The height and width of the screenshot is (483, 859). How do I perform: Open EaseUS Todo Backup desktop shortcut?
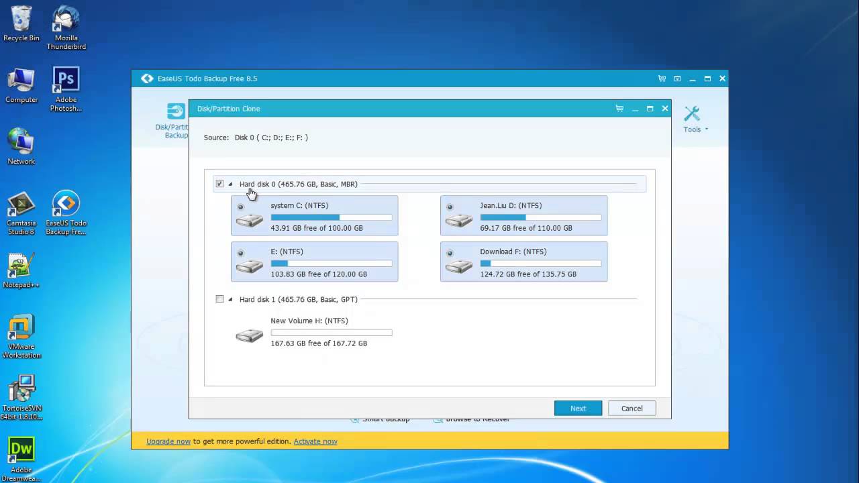coord(66,213)
